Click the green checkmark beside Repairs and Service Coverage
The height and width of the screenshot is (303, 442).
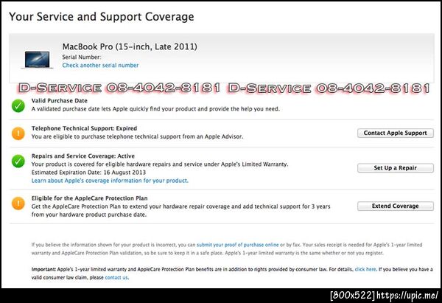[x=18, y=161]
